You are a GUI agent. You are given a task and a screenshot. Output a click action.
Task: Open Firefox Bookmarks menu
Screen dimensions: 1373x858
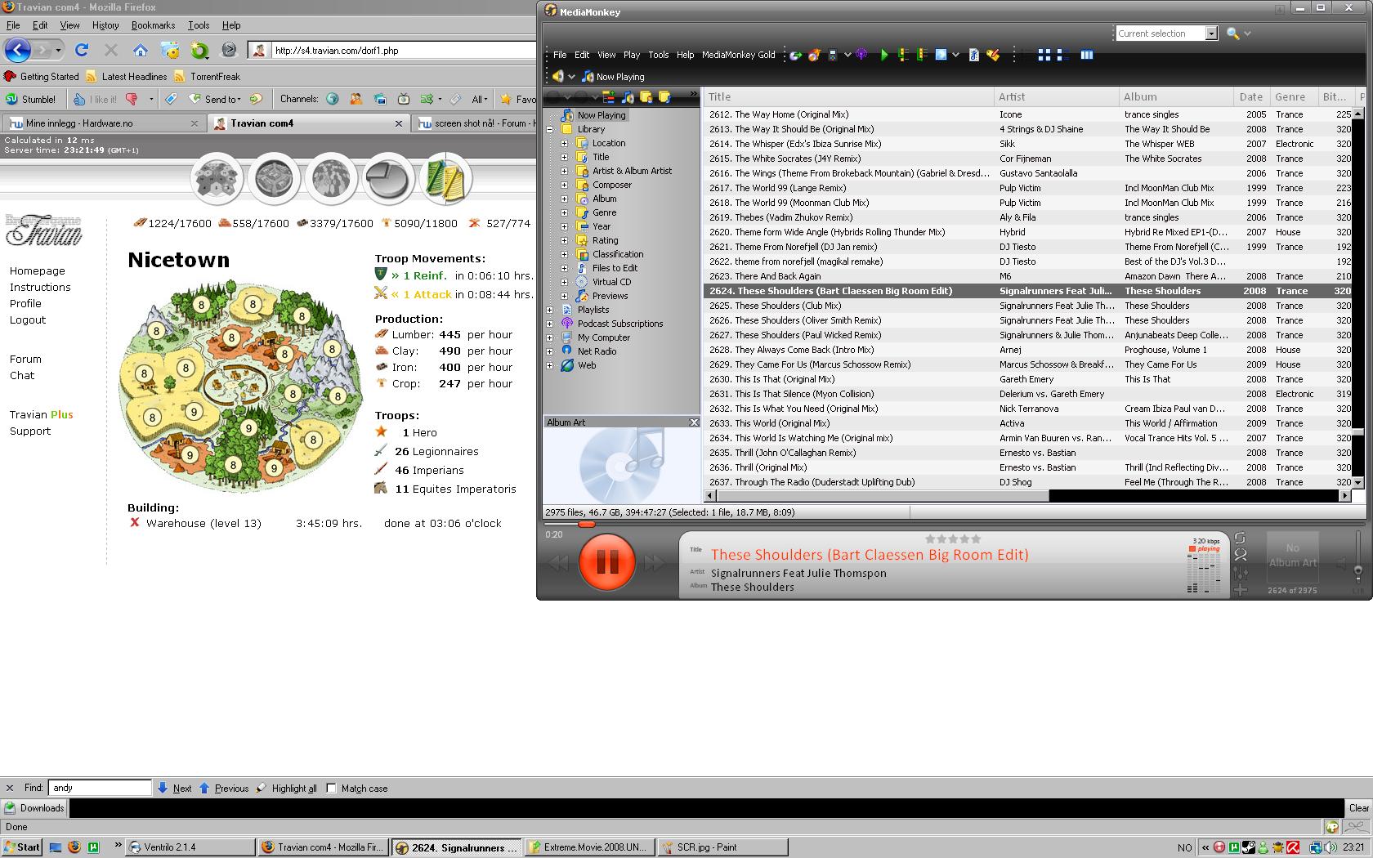pyautogui.click(x=153, y=25)
